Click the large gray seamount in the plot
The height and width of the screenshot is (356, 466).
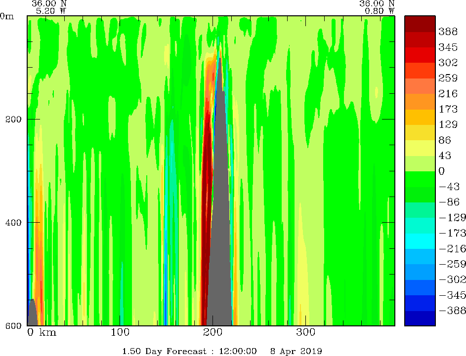click(220, 223)
